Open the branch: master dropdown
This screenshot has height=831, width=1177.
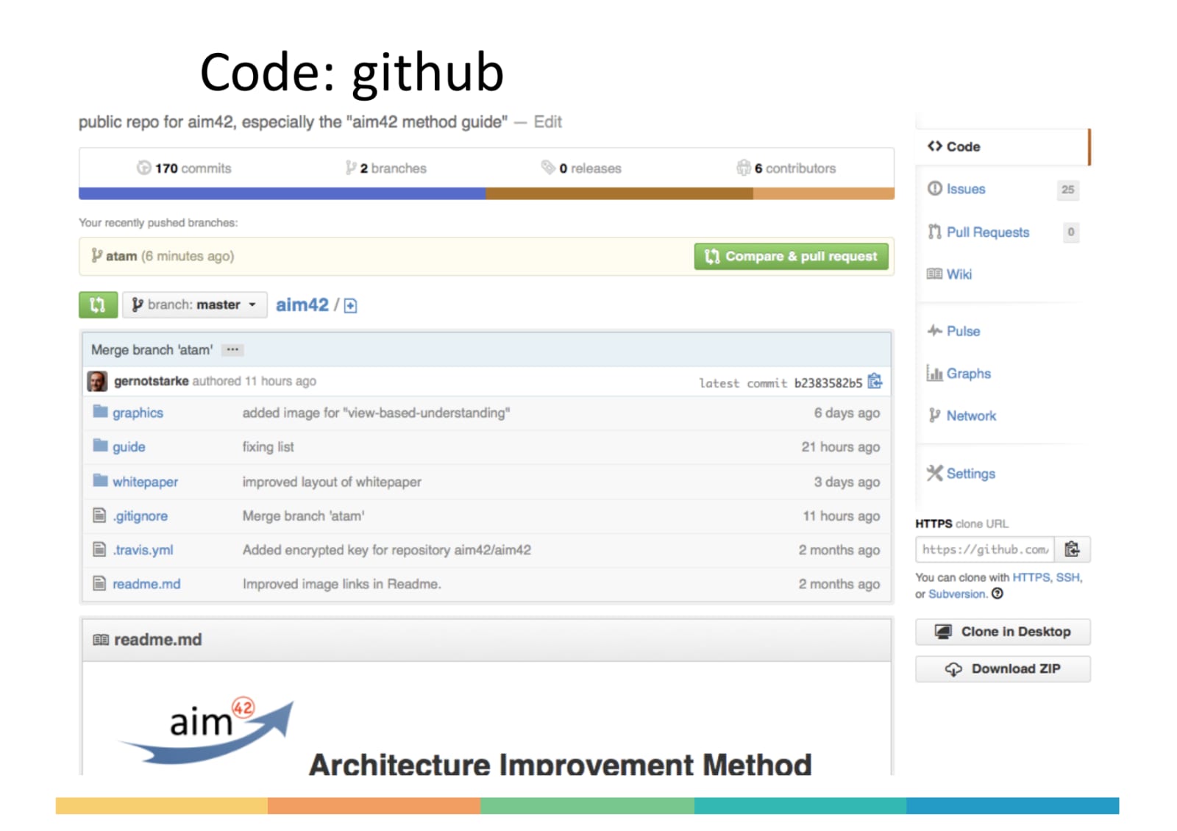(x=194, y=304)
